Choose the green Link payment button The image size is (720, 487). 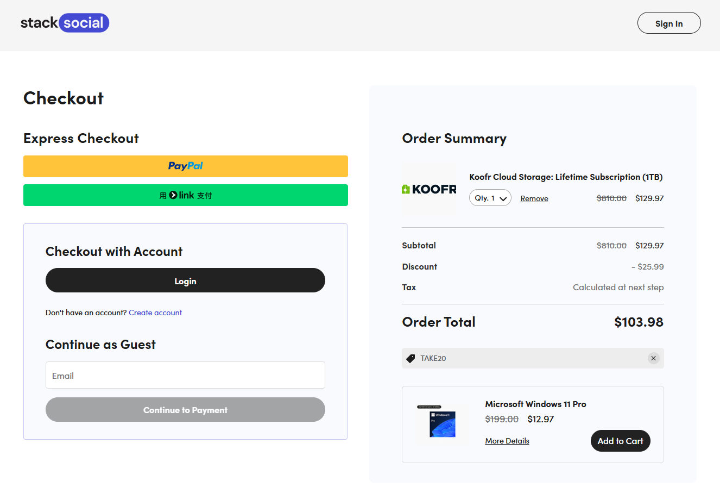point(185,195)
